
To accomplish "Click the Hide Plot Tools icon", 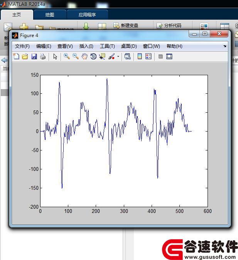I will [160, 57].
